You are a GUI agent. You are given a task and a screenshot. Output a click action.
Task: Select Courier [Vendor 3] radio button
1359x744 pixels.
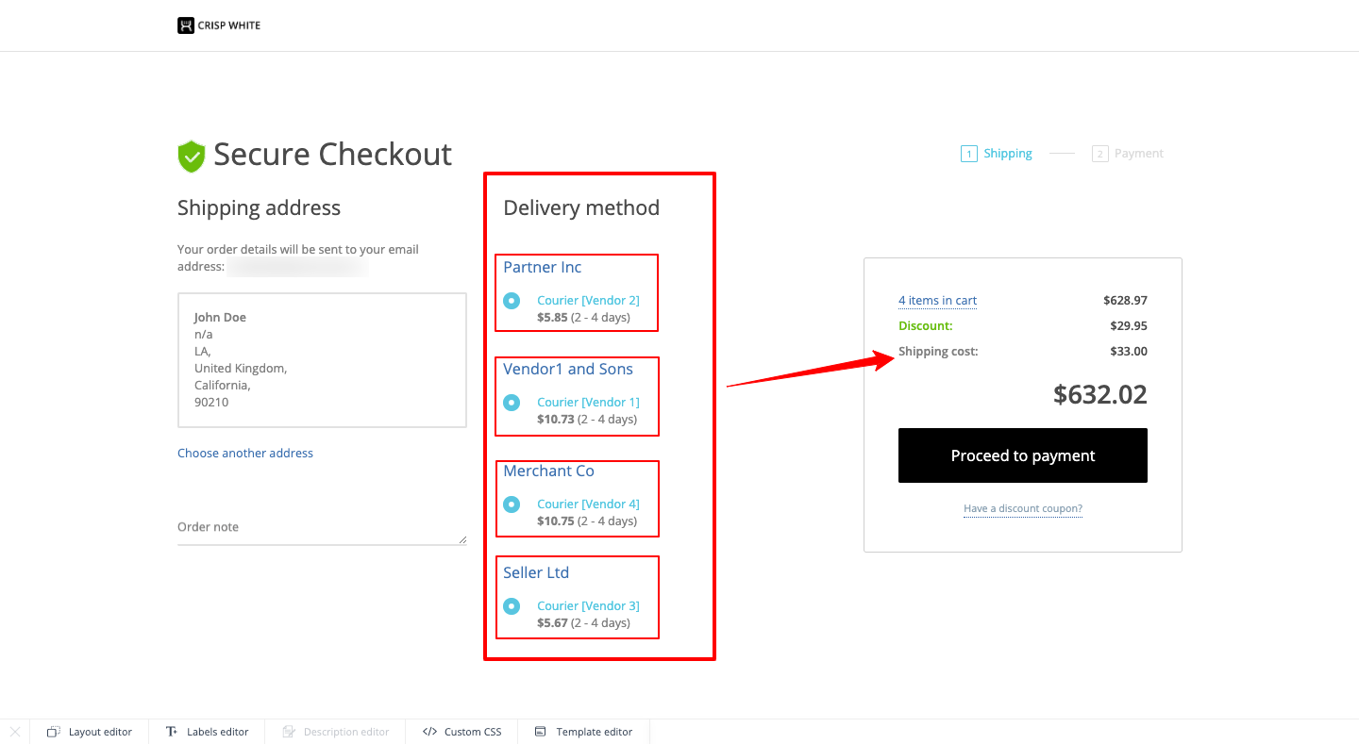[x=512, y=606]
